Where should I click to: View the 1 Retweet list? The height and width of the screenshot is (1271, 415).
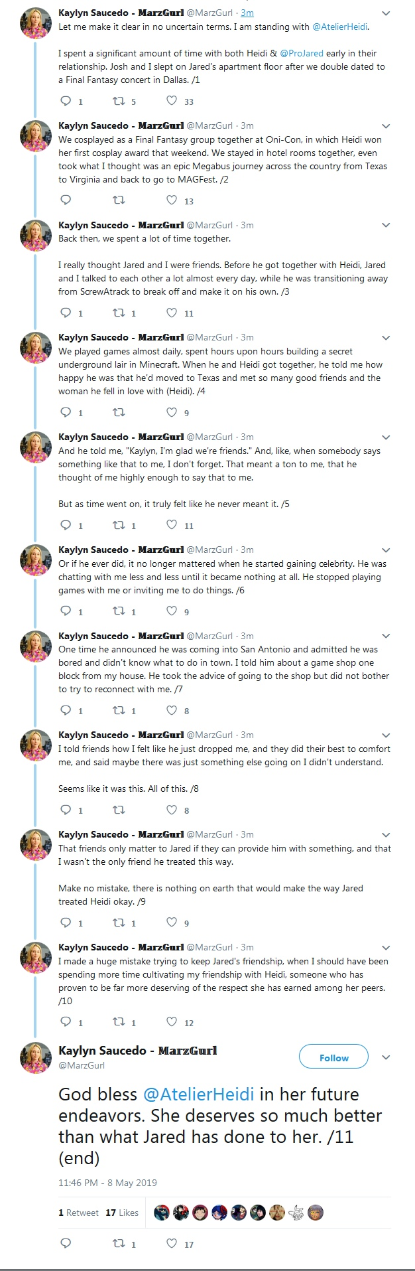tap(78, 1212)
